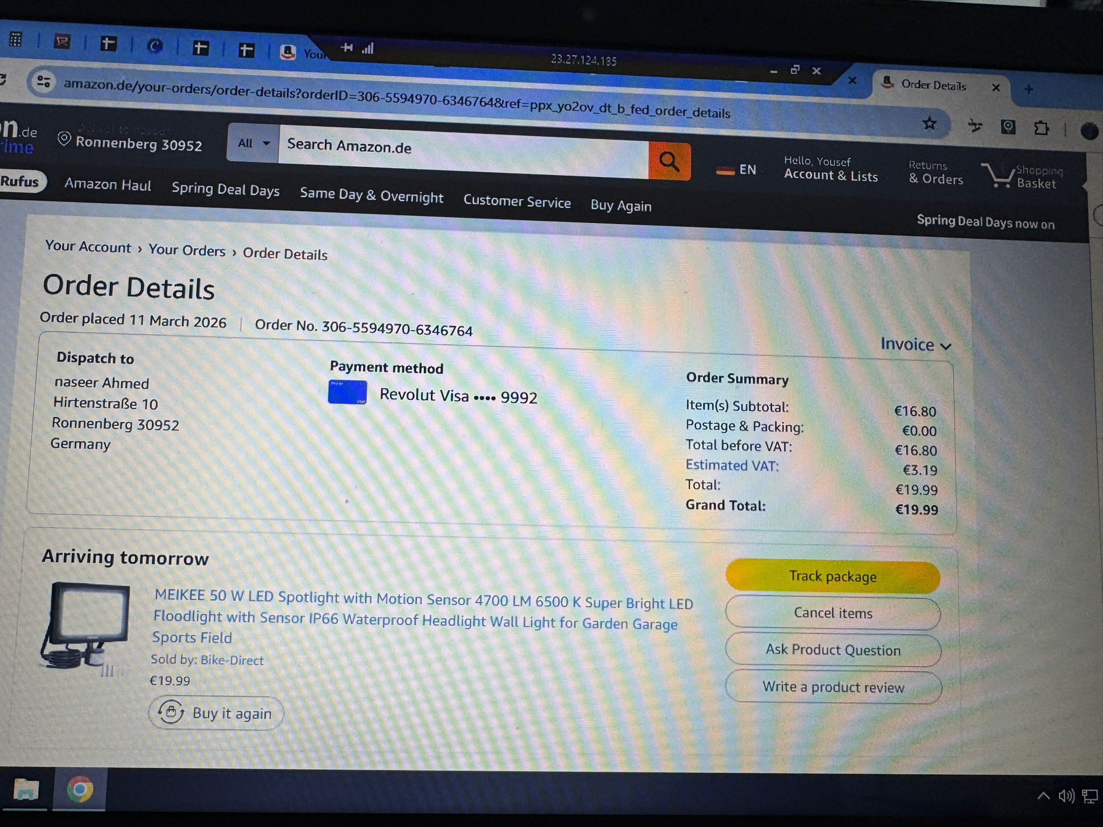
Task: Open Spring Deal Days nav item
Action: pos(225,190)
